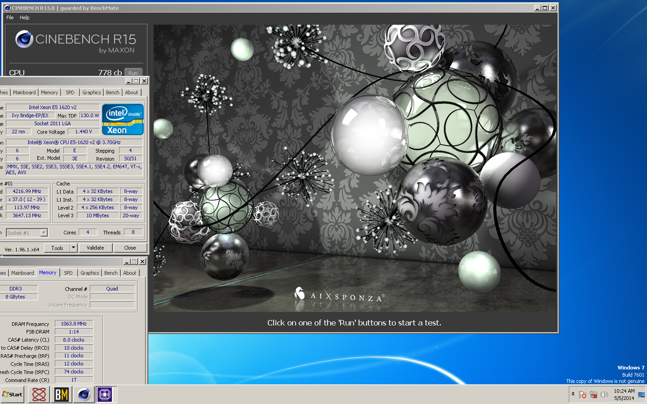Switch to Mainboard tab in lower CPU-Z window
647x404 pixels.
click(x=22, y=273)
